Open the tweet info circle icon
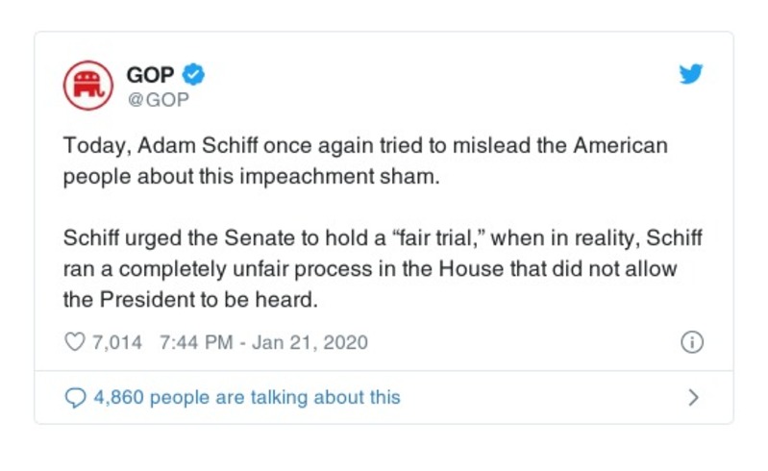Viewport: 768px width, 471px height. pos(691,342)
